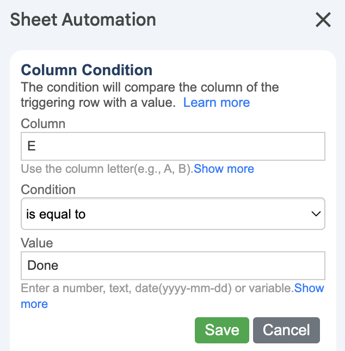
Task: Click the Condition dropdown chevron arrow
Action: click(x=316, y=214)
